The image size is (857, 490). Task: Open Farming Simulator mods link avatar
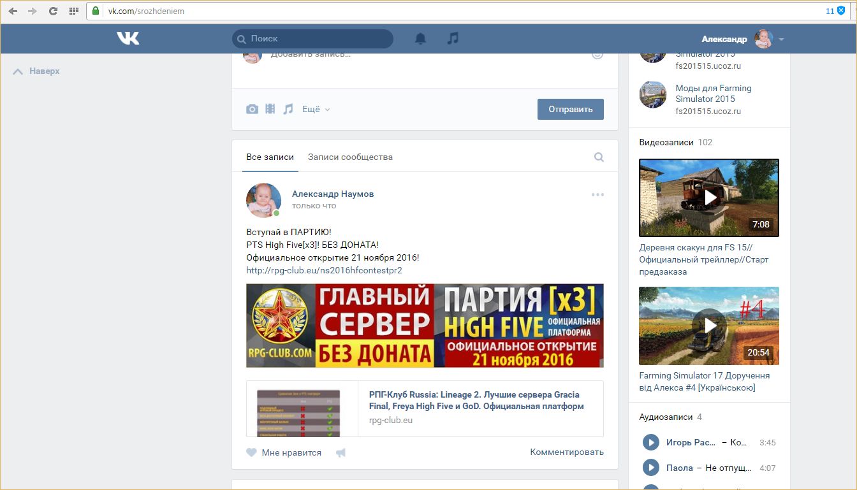[x=653, y=94]
